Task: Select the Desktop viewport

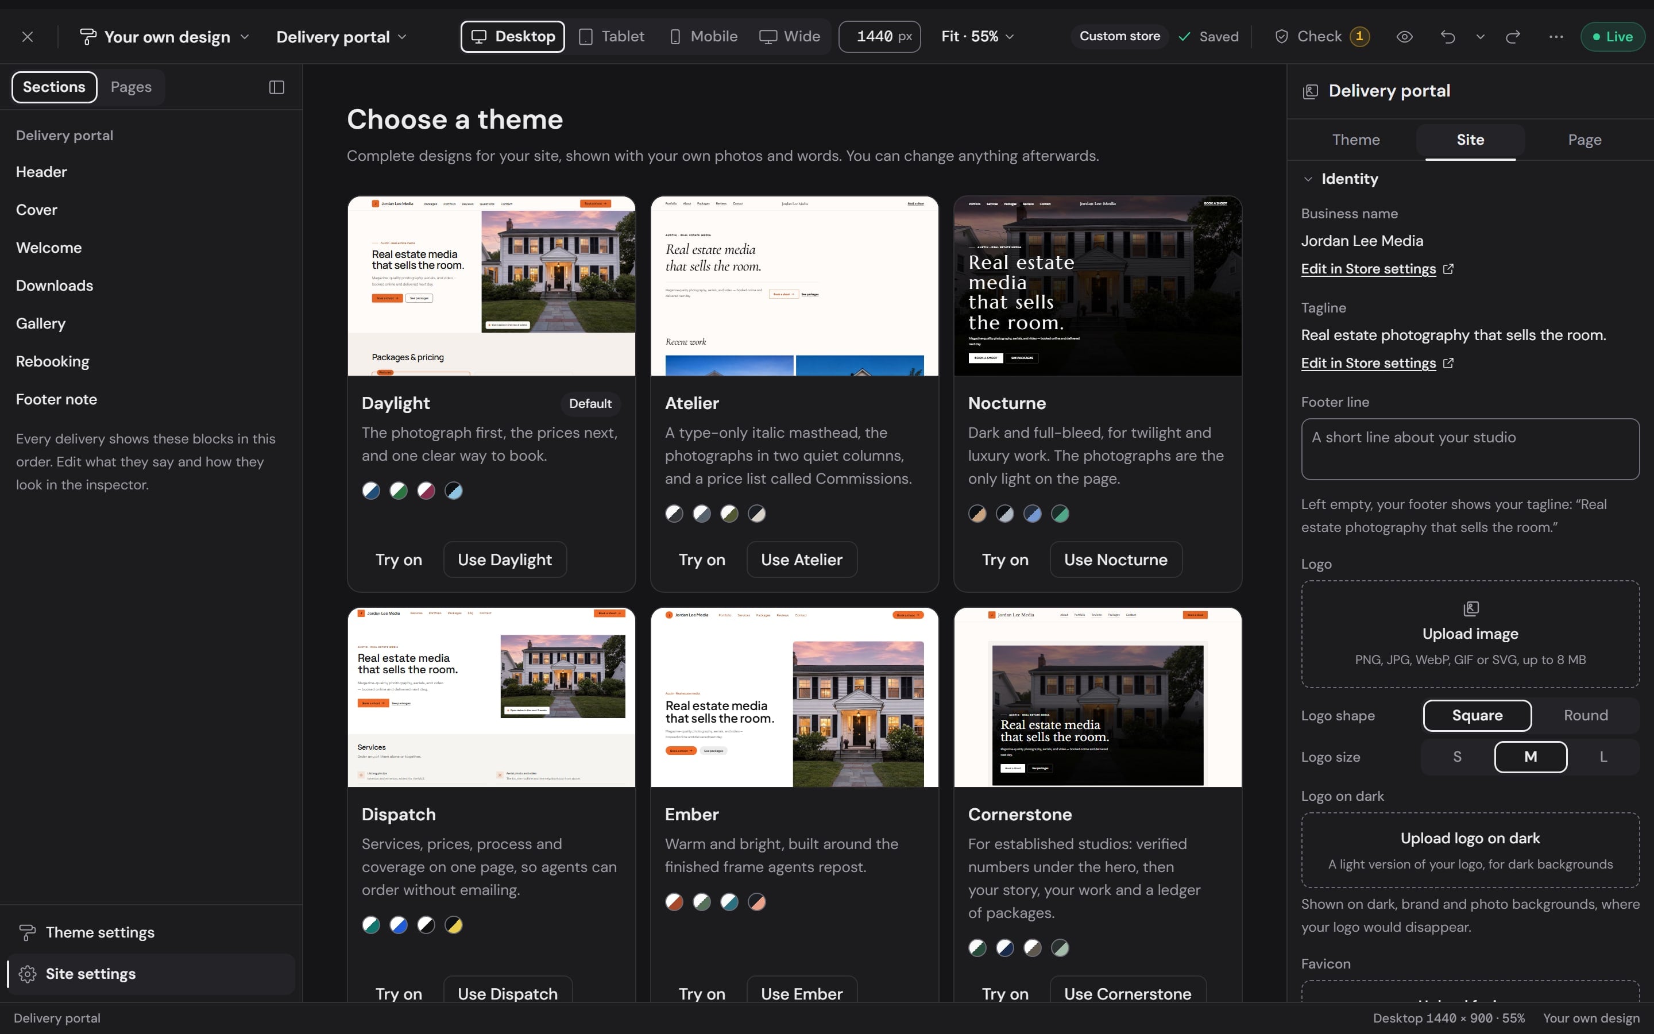Action: (513, 37)
